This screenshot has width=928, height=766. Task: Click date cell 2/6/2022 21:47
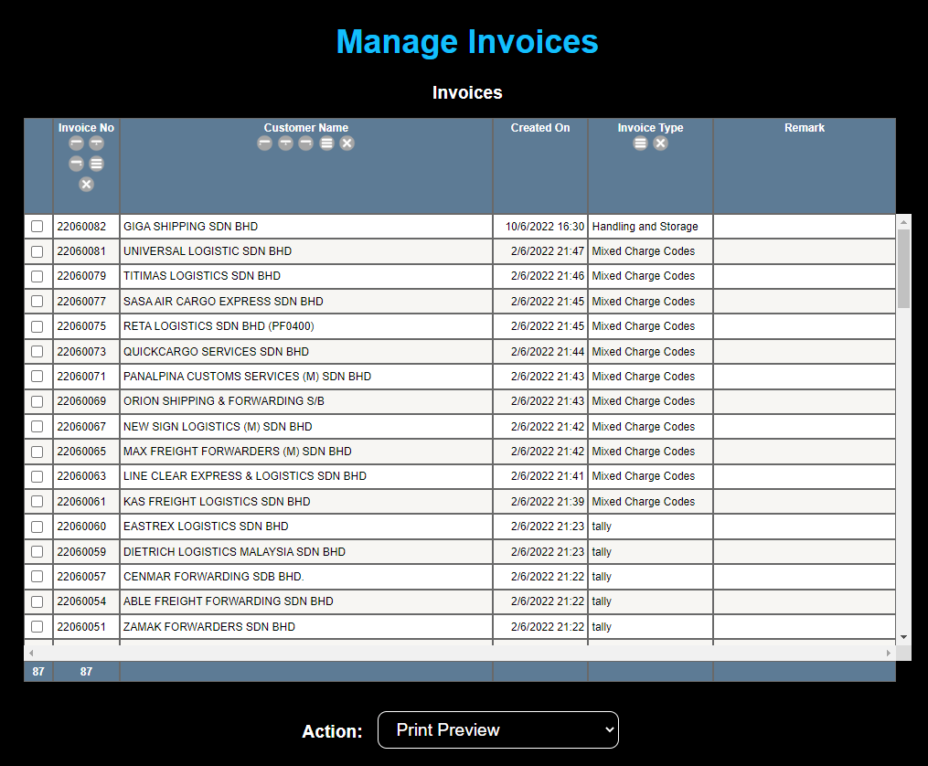pos(540,251)
